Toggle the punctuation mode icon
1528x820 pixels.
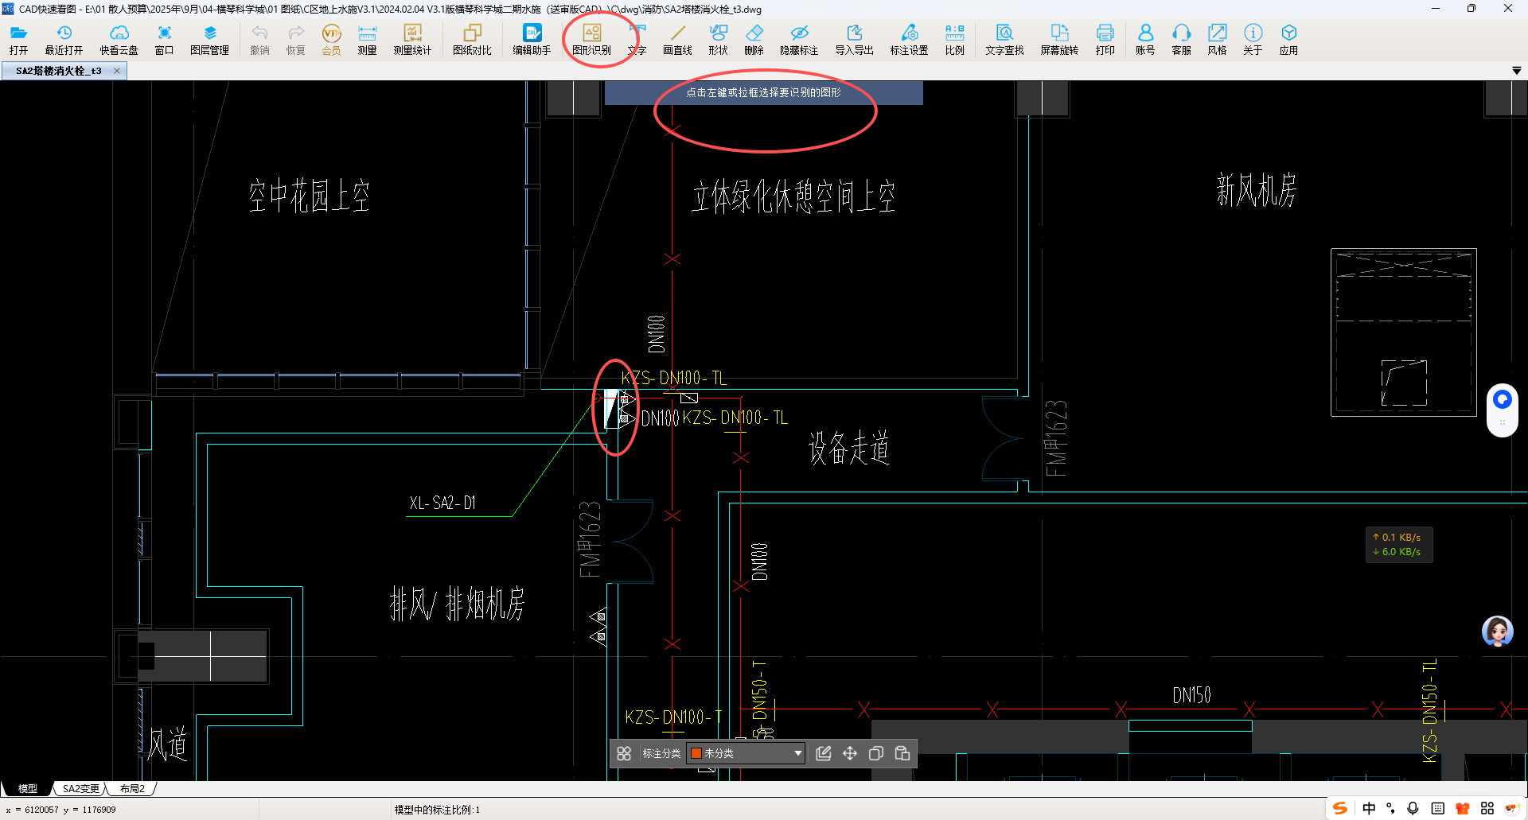click(1391, 808)
